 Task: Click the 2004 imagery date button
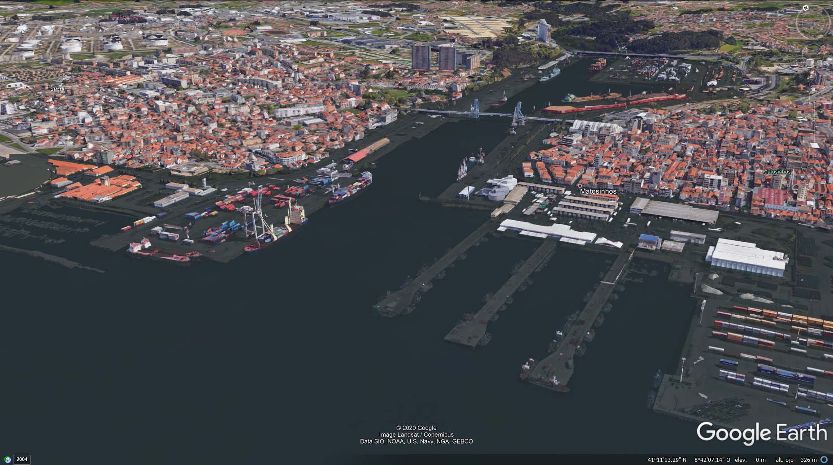point(22,459)
